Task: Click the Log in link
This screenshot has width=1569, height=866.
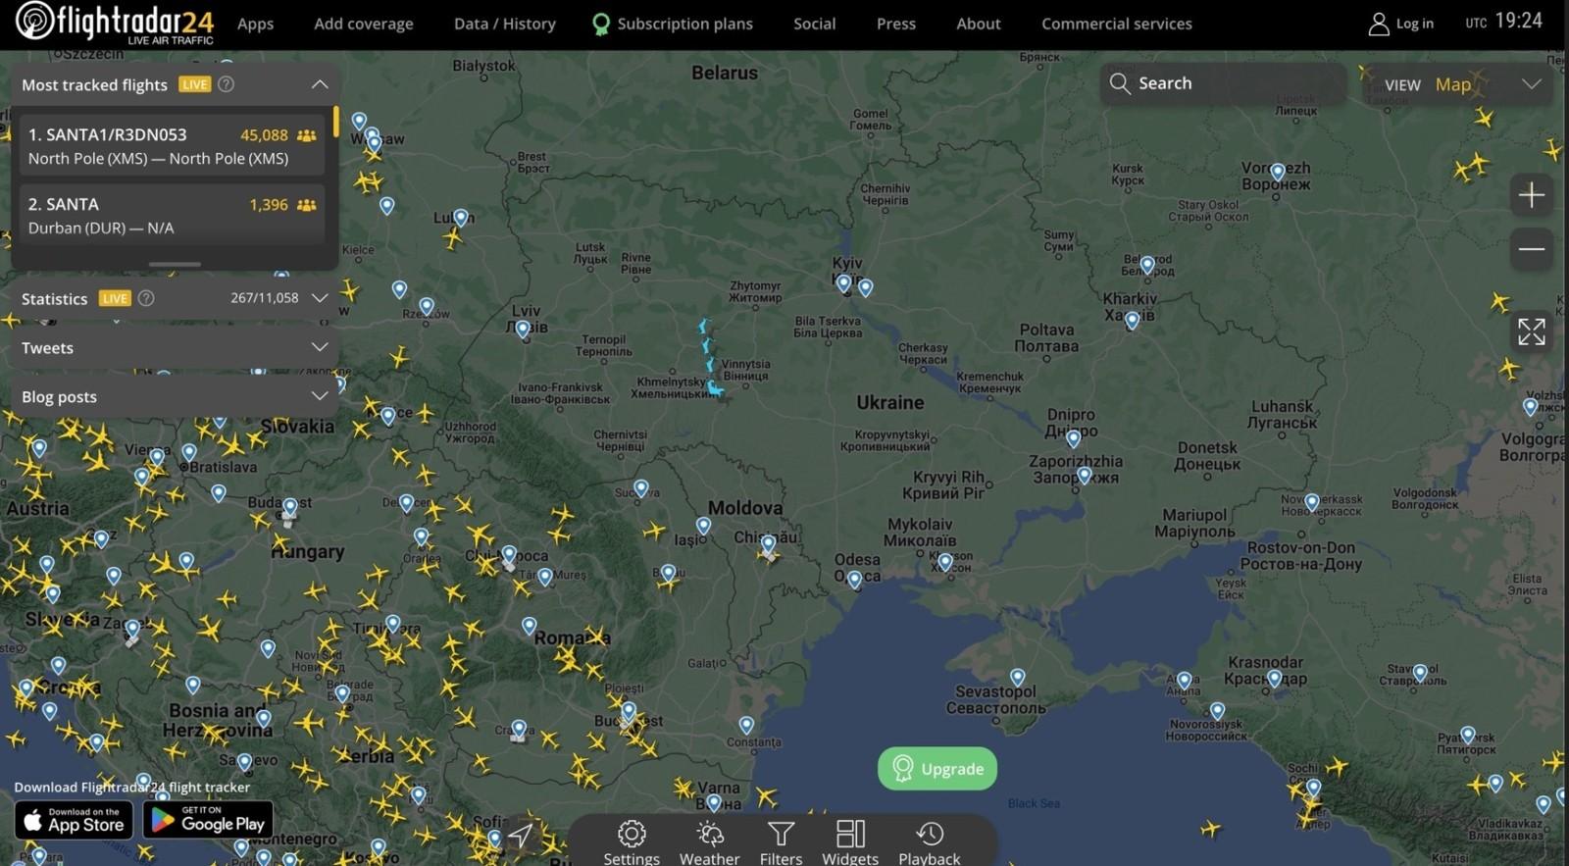Action: pyautogui.click(x=1414, y=24)
